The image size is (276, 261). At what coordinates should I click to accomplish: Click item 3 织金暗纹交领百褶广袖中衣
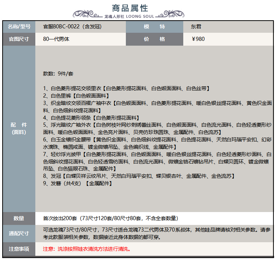(x=158, y=107)
